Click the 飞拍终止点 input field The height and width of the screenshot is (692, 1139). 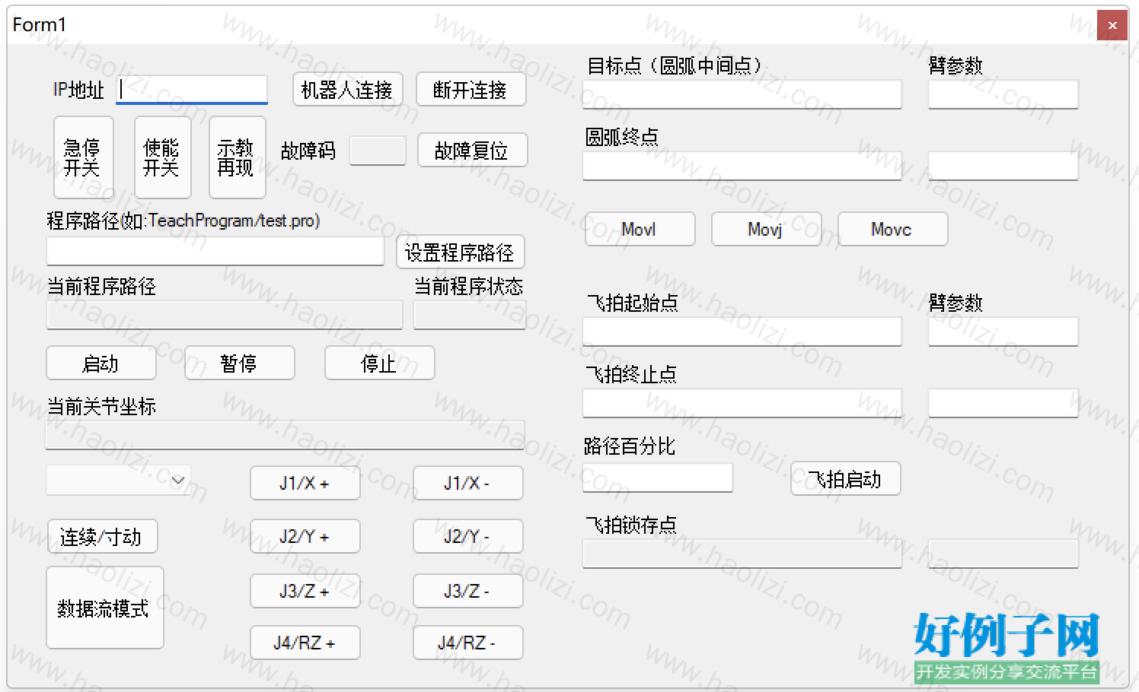tap(742, 403)
